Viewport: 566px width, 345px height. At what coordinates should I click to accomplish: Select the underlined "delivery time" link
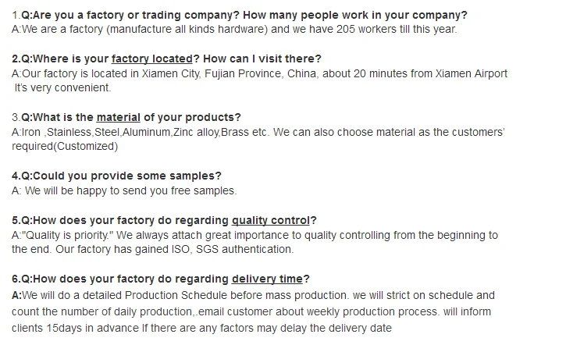click(x=268, y=279)
